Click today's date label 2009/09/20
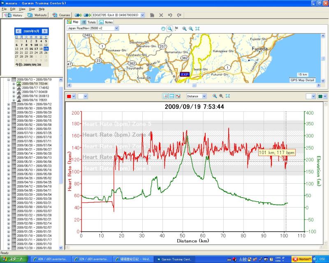Viewport: 329px width, 263px height. click(28, 65)
